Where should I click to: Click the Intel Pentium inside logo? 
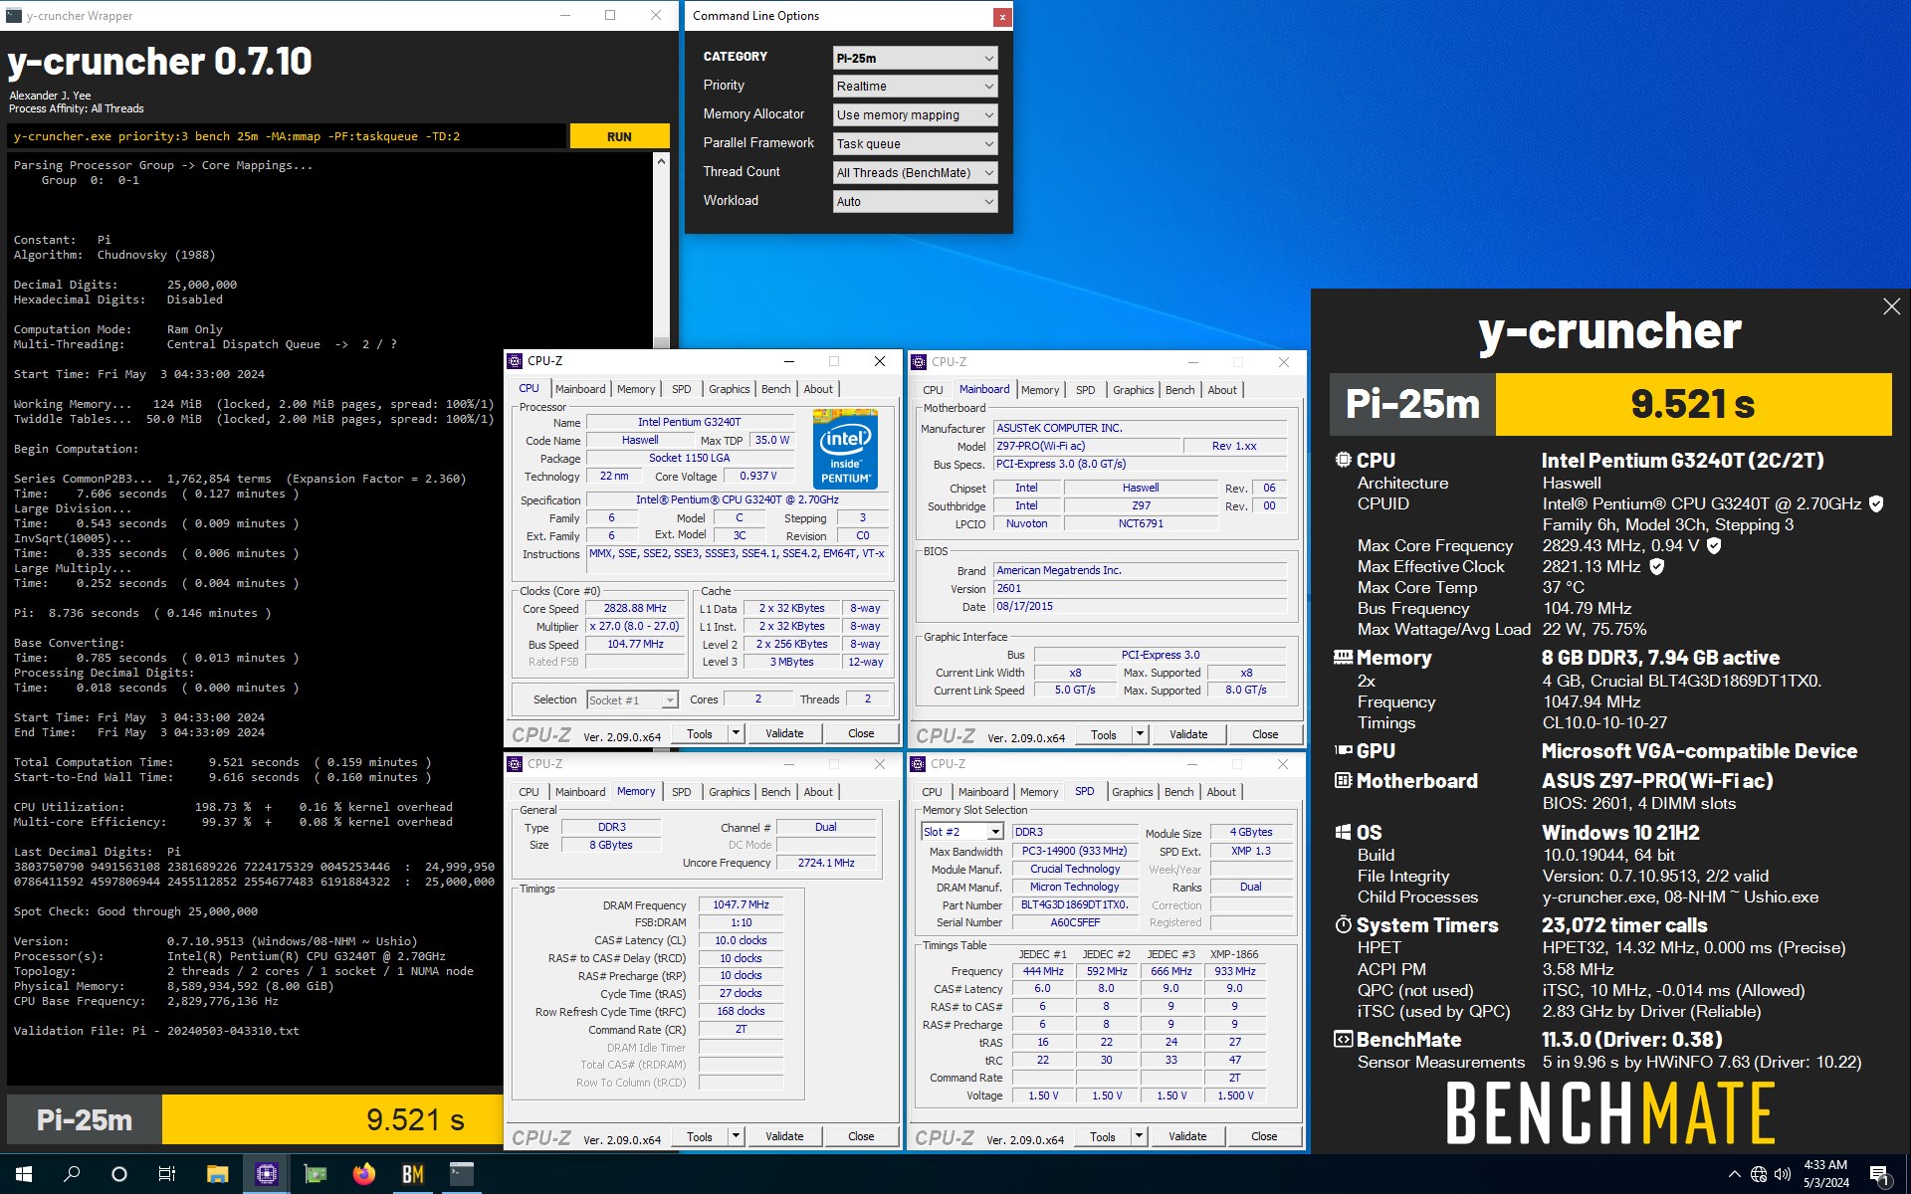click(845, 448)
